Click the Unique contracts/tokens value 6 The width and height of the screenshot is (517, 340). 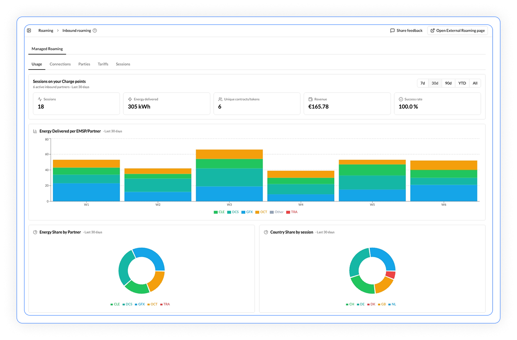[x=220, y=107]
